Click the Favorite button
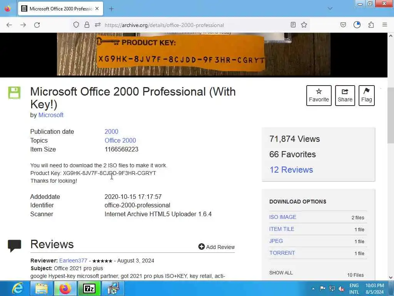Image resolution: width=394 pixels, height=296 pixels. pyautogui.click(x=319, y=96)
